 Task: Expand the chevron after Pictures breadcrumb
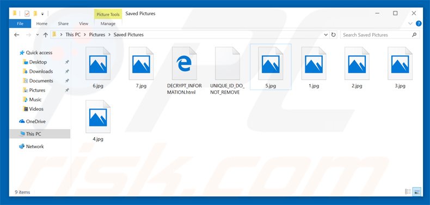click(109, 35)
